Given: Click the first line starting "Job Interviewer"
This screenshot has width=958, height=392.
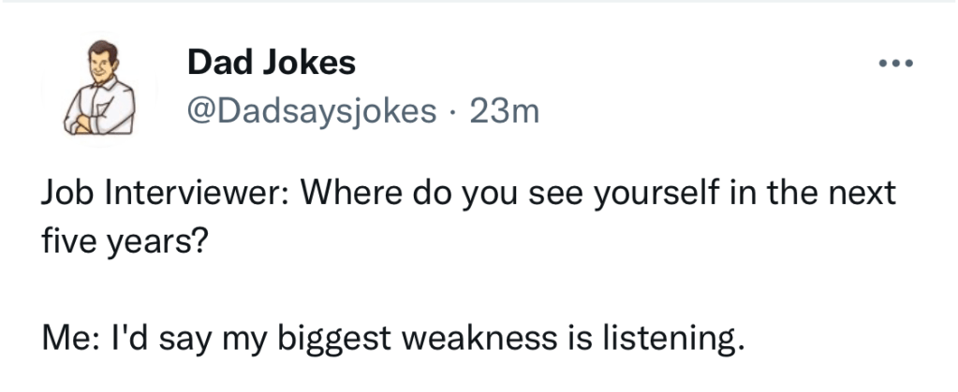Looking at the screenshot, I should click(468, 196).
